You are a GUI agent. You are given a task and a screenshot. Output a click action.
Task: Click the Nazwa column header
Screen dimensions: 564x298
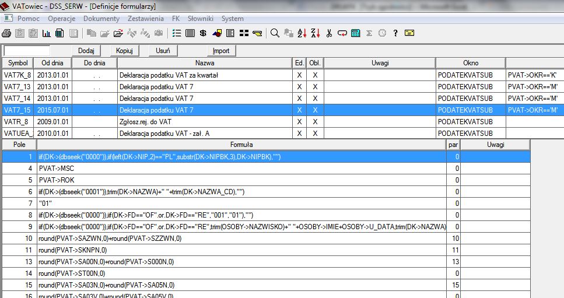204,63
